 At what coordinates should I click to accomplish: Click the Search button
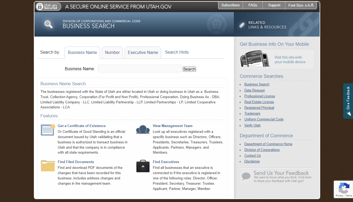tap(189, 69)
